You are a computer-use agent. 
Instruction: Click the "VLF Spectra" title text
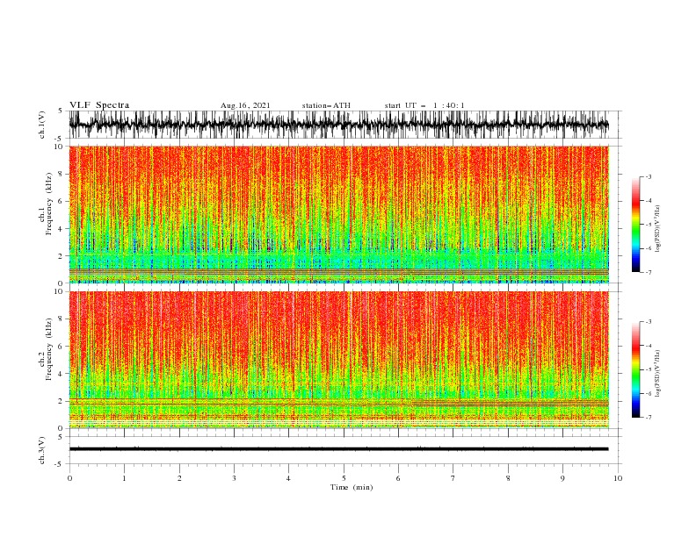click(99, 105)
